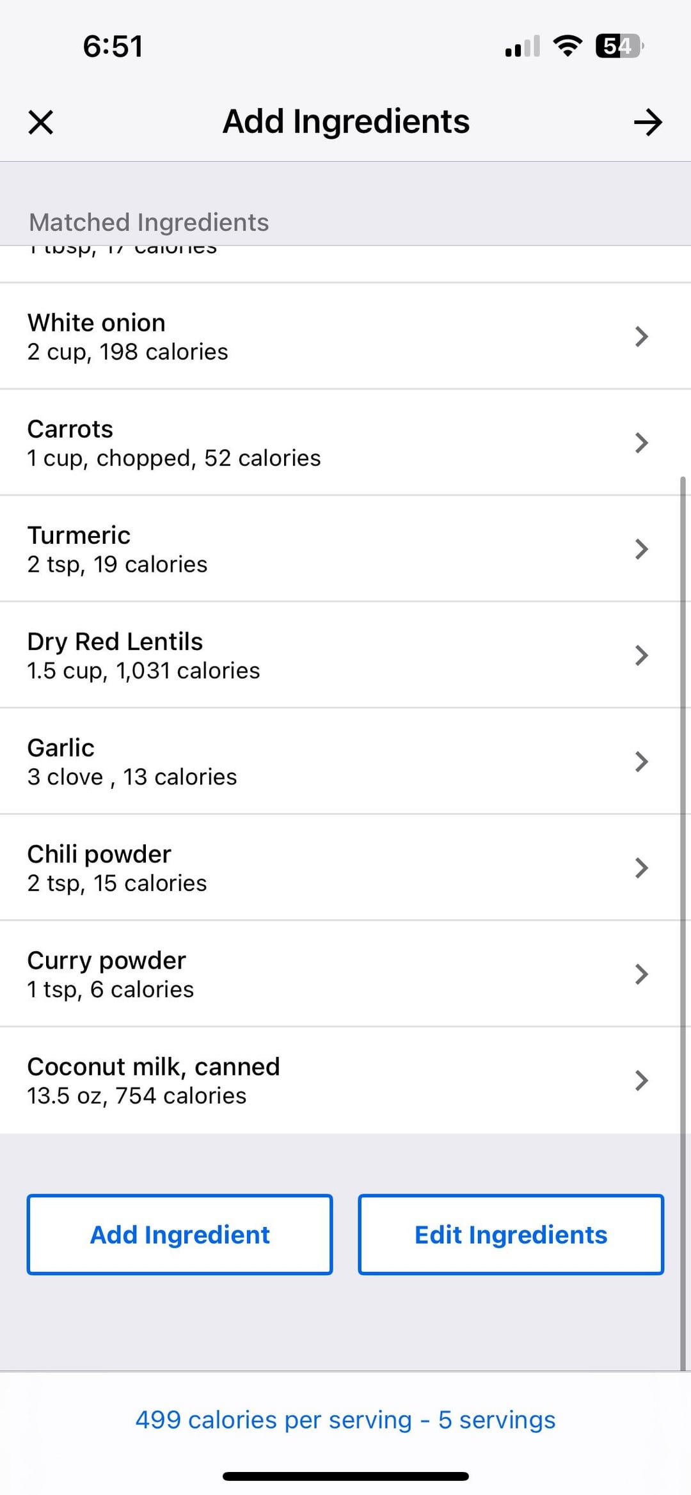Tap the Turmeric row chevron

(641, 549)
